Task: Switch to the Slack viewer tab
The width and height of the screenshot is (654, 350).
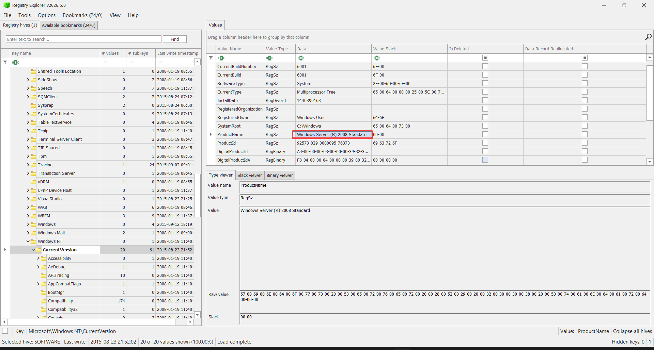Action: (250, 176)
